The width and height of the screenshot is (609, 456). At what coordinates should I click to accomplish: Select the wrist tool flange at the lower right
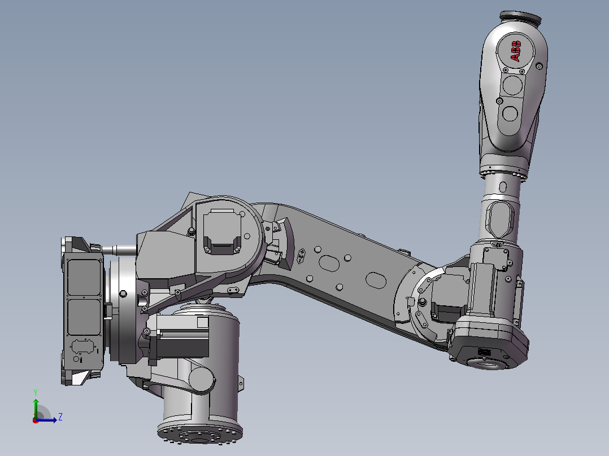pyautogui.click(x=488, y=363)
